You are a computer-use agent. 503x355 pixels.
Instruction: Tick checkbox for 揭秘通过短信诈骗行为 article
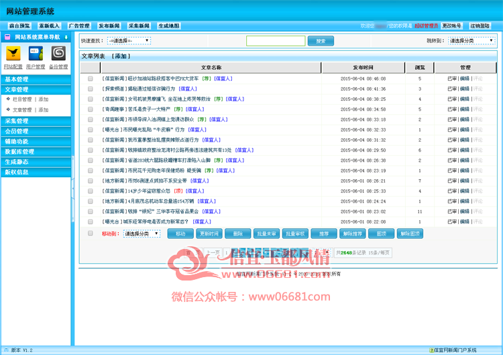pyautogui.click(x=90, y=89)
